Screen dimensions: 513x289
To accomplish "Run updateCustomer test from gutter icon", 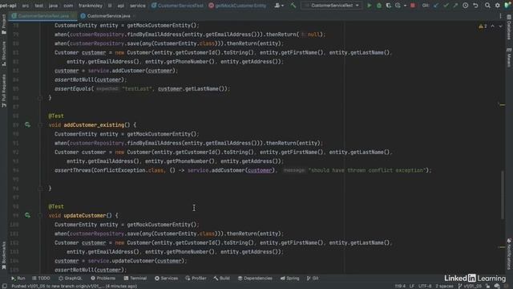I will click(x=27, y=215).
